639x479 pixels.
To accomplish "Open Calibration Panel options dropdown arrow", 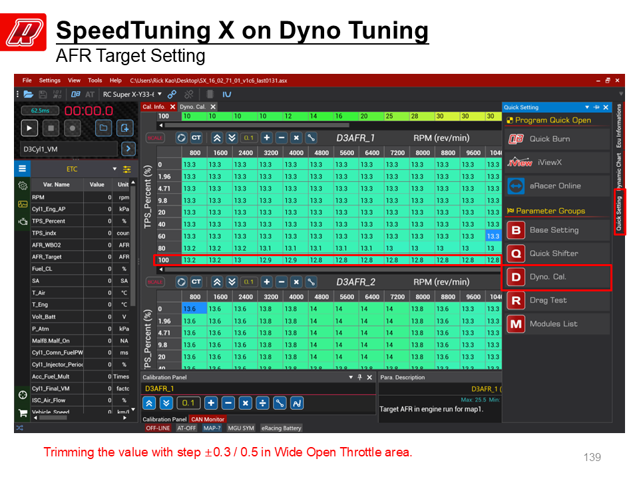I will click(x=351, y=377).
